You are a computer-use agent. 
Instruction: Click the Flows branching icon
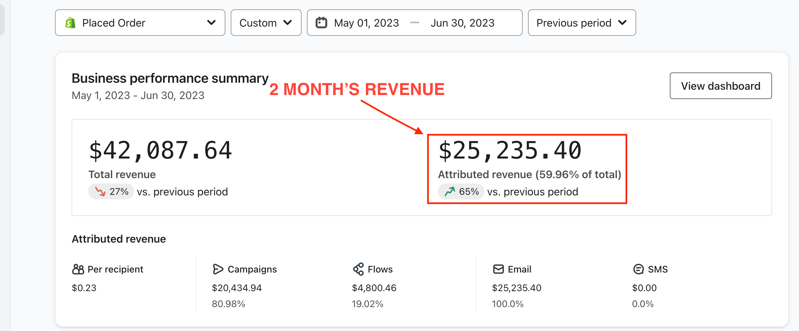(358, 269)
